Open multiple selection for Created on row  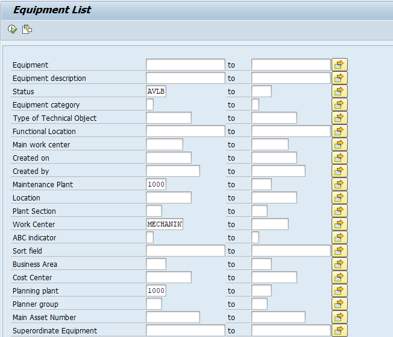tap(339, 158)
